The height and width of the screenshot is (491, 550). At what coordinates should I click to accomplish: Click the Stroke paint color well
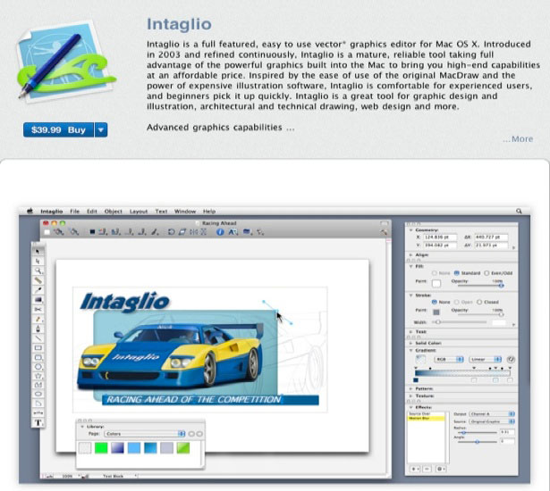[436, 312]
